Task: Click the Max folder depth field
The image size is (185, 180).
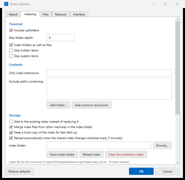Action: coord(61,38)
